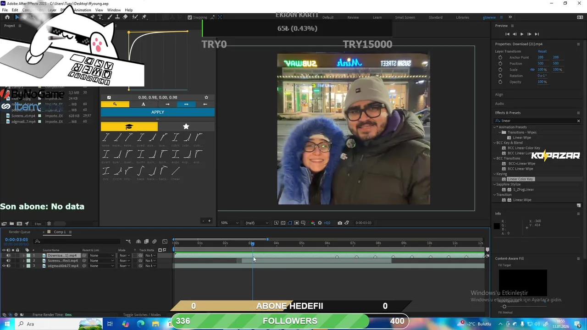
Task: Open the Effects & Presets panel menu
Action: [578, 113]
